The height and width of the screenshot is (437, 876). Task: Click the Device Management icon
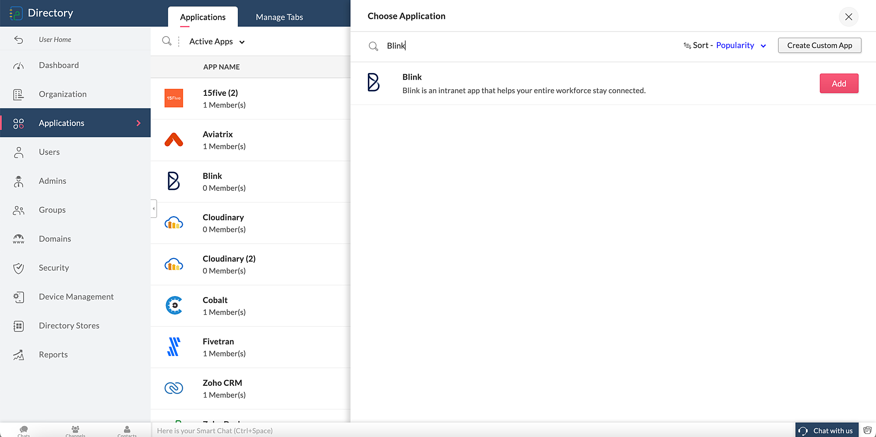point(18,297)
